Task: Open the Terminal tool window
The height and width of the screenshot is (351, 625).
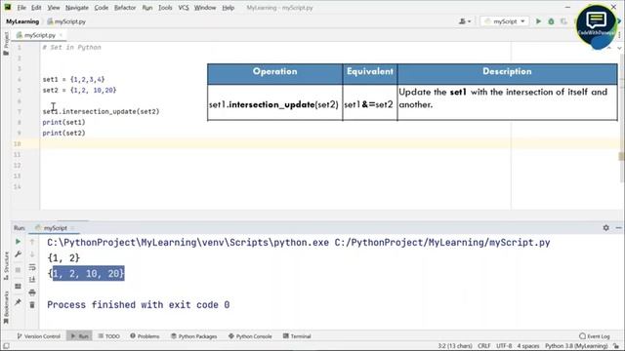Action: pos(297,336)
